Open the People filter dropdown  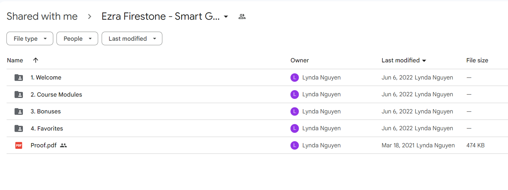point(77,38)
